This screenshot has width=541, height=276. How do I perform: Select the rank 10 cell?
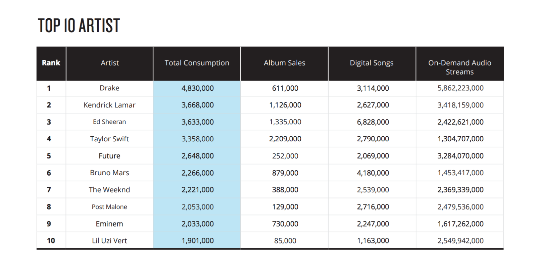point(51,241)
